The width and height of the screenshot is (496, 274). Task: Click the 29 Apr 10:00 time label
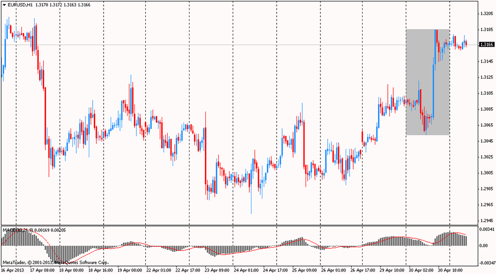[391, 271]
